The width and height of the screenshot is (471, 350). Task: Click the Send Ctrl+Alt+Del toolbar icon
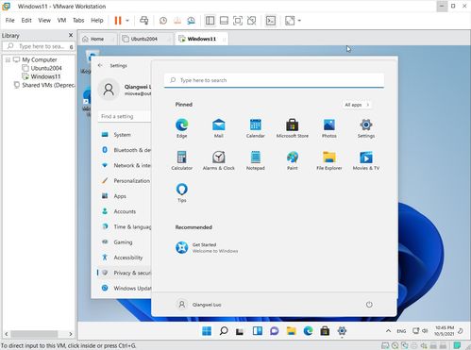(144, 21)
